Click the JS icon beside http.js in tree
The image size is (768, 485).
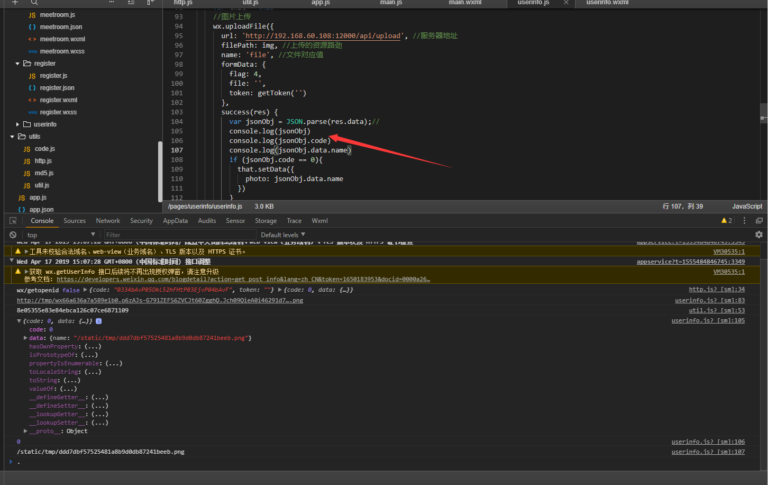(27, 161)
